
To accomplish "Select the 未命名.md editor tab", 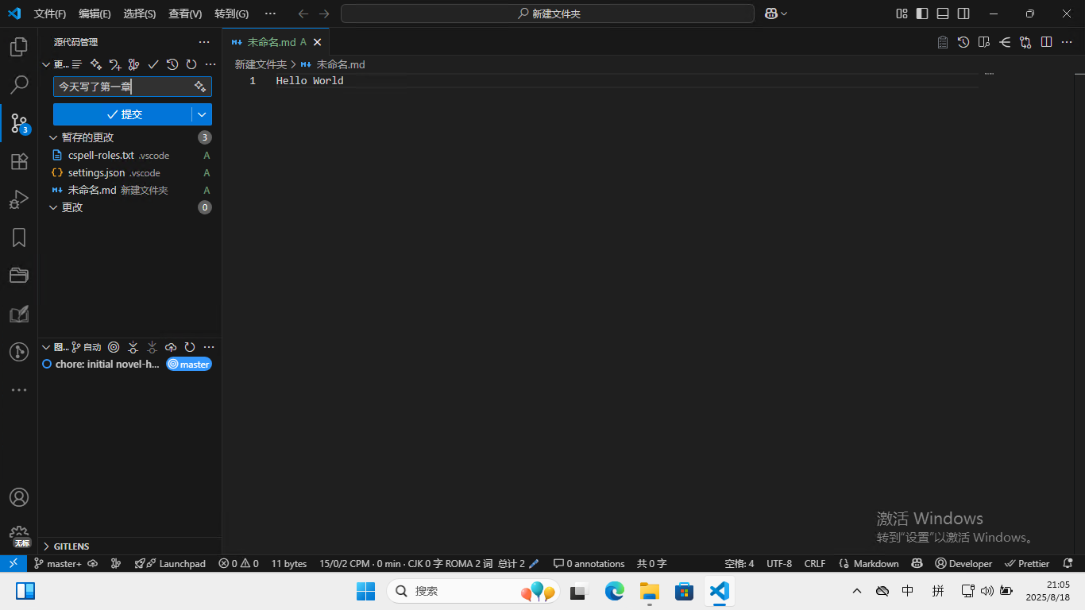I will click(271, 42).
